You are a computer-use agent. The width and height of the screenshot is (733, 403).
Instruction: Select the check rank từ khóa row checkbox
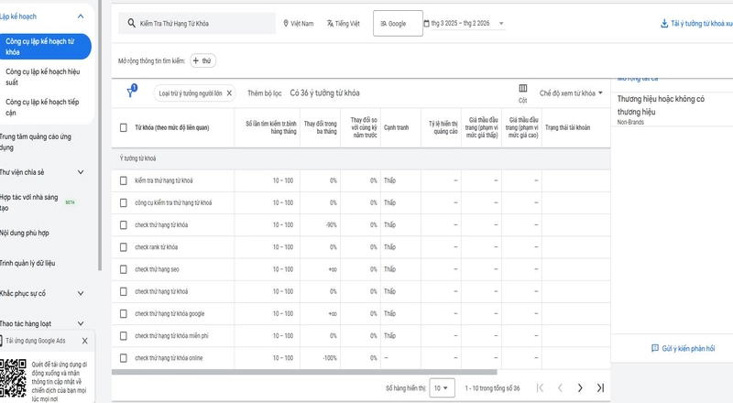coord(124,246)
